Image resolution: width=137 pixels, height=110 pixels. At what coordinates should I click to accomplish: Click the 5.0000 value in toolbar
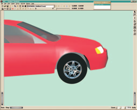pyautogui.click(x=74, y=6)
